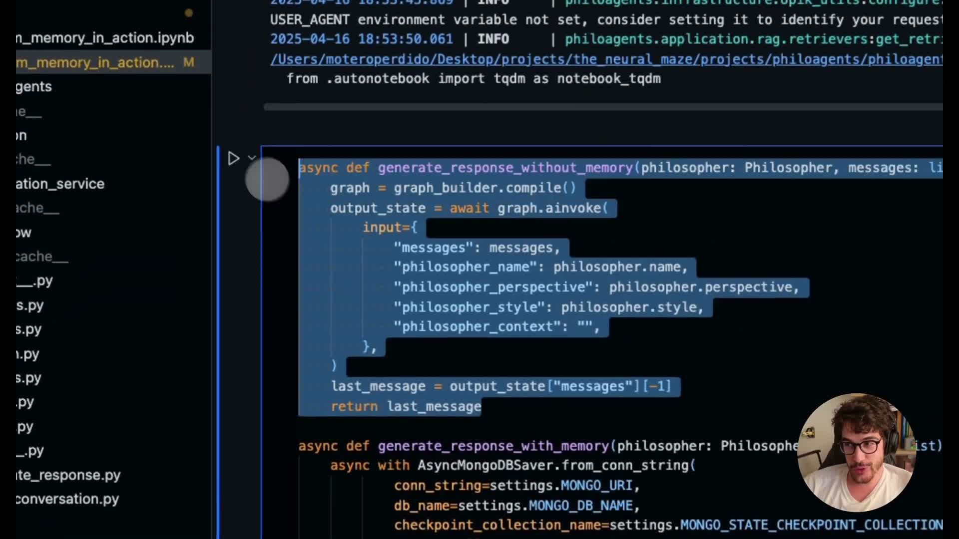Image resolution: width=959 pixels, height=539 pixels.
Task: Select the highlighted m_memory_in_action file marked M
Action: [95, 62]
